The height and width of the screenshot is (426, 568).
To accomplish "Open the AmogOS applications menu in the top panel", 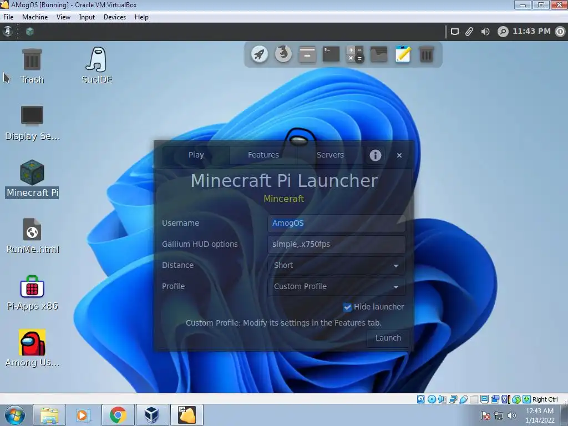I will [8, 32].
